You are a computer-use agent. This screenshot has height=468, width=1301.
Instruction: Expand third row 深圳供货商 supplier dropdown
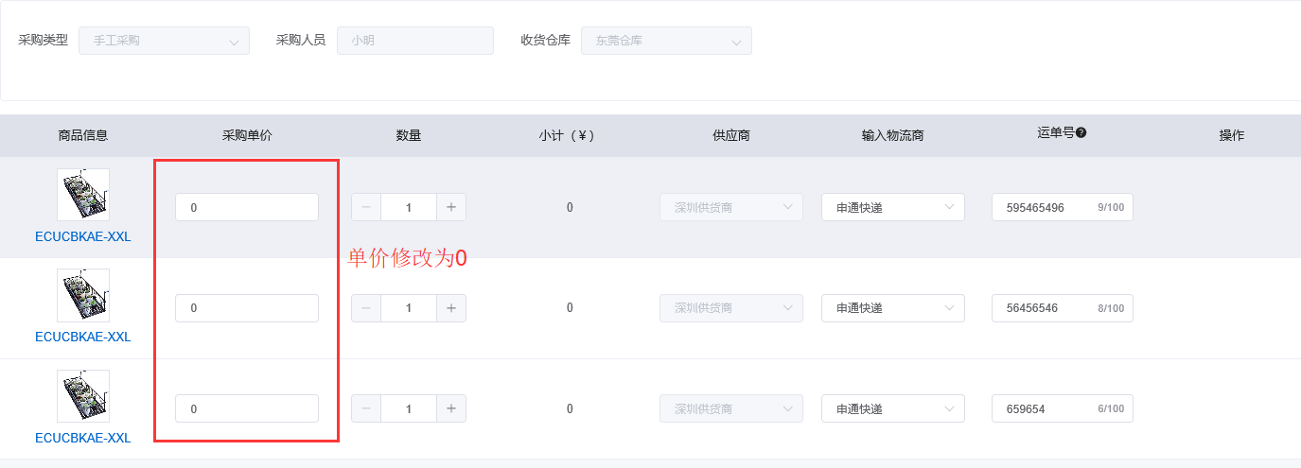click(x=730, y=408)
